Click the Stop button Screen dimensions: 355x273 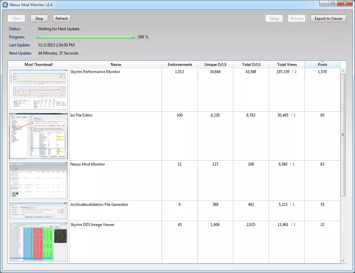[39, 19]
